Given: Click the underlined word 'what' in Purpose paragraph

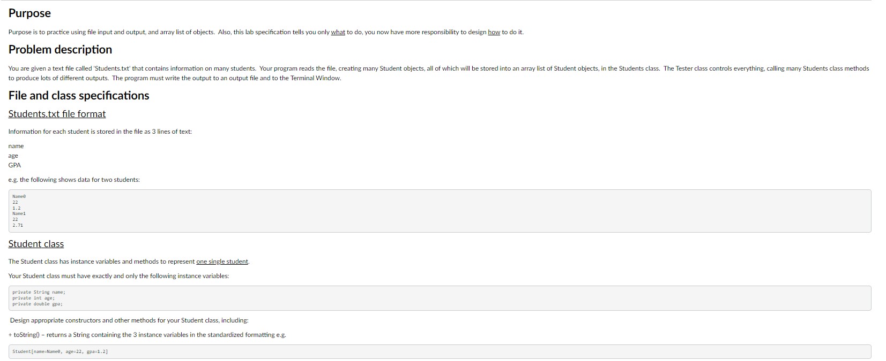Looking at the screenshot, I should tap(338, 32).
